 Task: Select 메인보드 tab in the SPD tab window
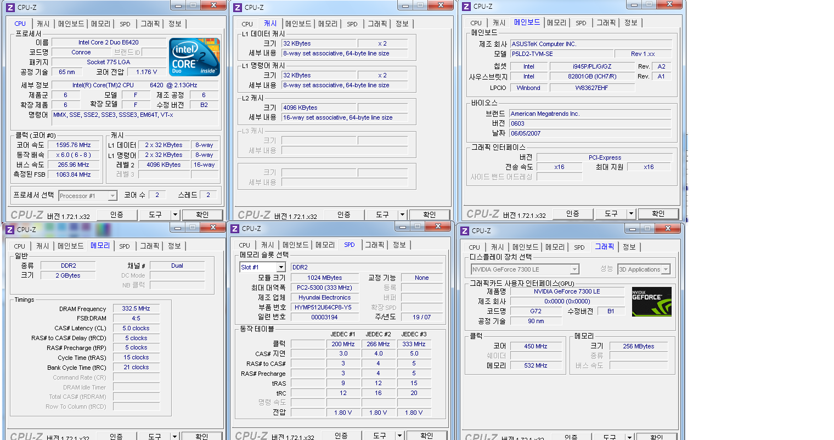pos(296,245)
